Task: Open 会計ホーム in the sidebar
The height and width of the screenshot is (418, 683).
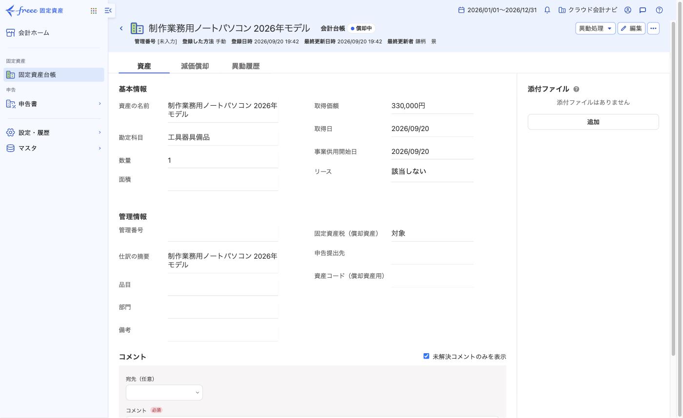Action: pyautogui.click(x=54, y=33)
